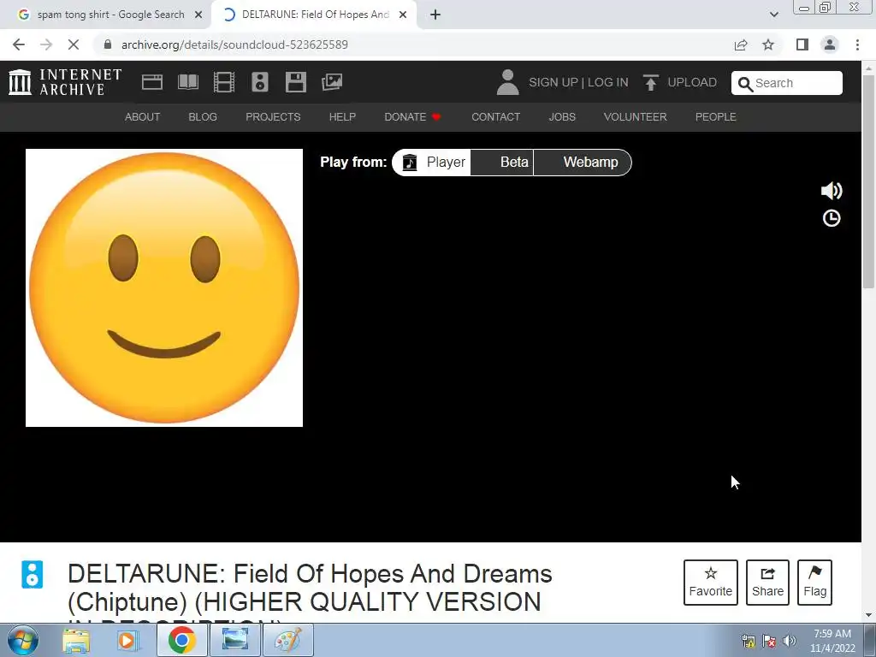Flag this item with the Flag button

[814, 582]
